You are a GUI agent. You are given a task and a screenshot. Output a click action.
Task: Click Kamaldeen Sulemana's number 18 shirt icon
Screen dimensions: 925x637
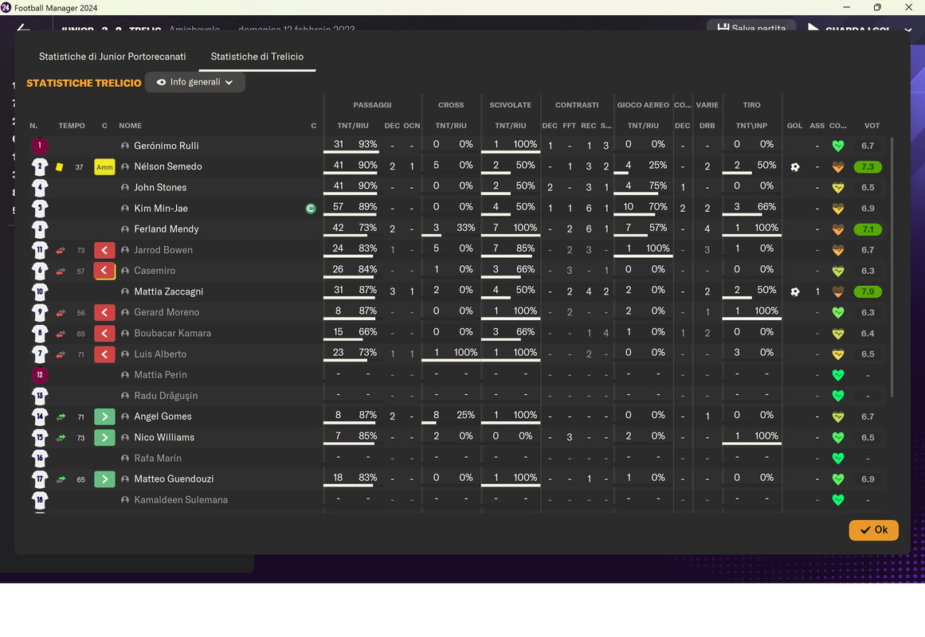coord(40,499)
